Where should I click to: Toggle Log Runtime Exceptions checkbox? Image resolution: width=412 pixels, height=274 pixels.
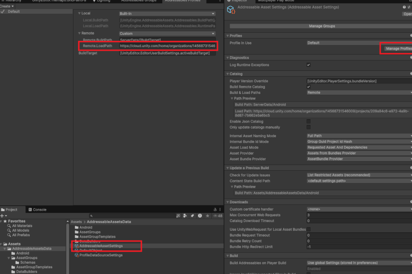coord(308,65)
